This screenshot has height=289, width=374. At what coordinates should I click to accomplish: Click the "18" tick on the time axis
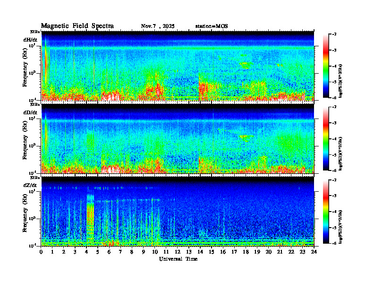(246, 252)
